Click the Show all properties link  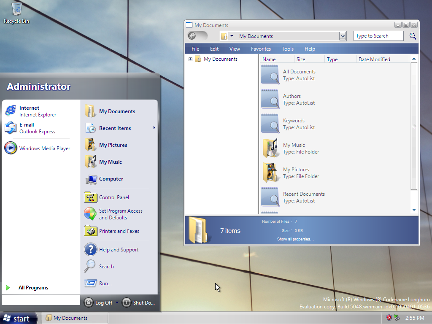295,239
